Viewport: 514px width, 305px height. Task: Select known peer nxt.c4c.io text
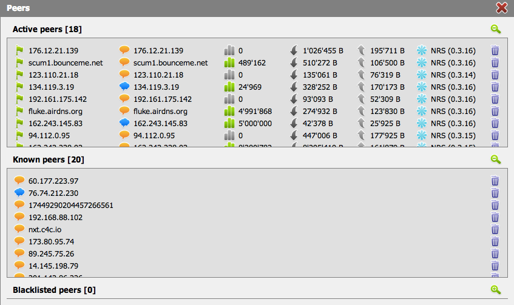click(x=45, y=230)
